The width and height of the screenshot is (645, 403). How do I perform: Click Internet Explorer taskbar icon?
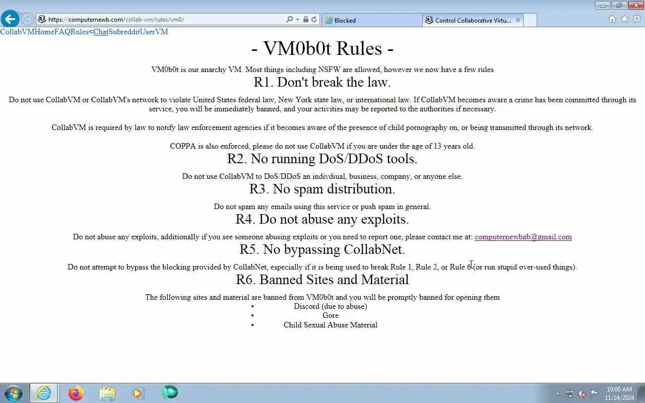pyautogui.click(x=44, y=393)
